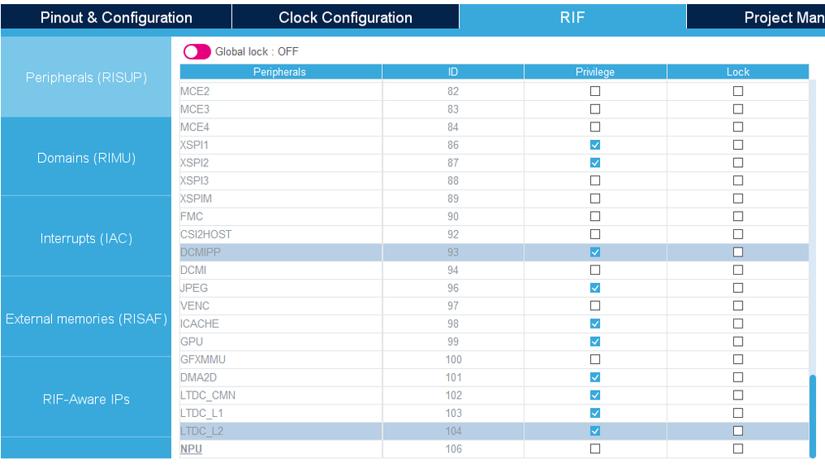Image resolution: width=825 pixels, height=465 pixels.
Task: Select the NPU peripheral name
Action: pyautogui.click(x=191, y=449)
